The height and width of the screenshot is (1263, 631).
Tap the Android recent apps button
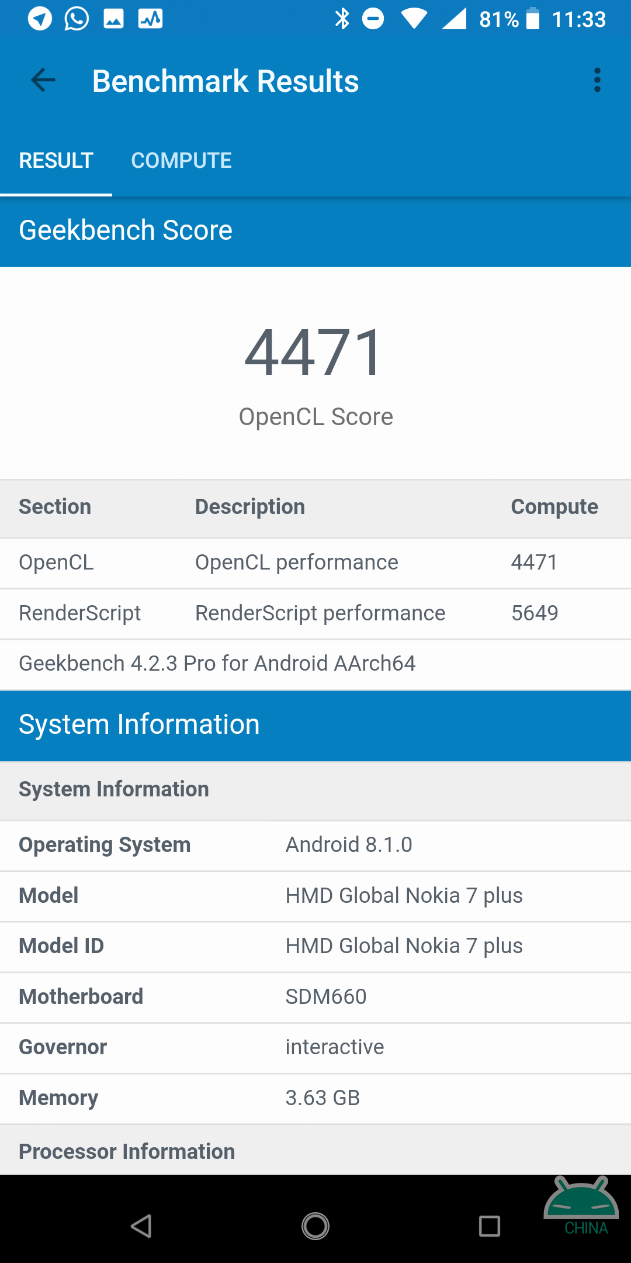[x=490, y=1226]
